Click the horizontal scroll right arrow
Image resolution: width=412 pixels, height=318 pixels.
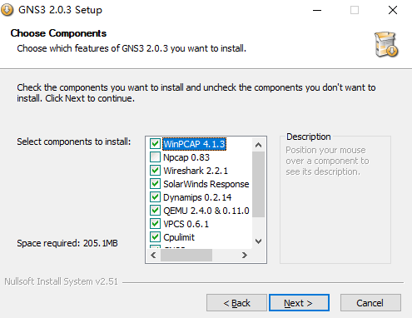[x=244, y=255]
